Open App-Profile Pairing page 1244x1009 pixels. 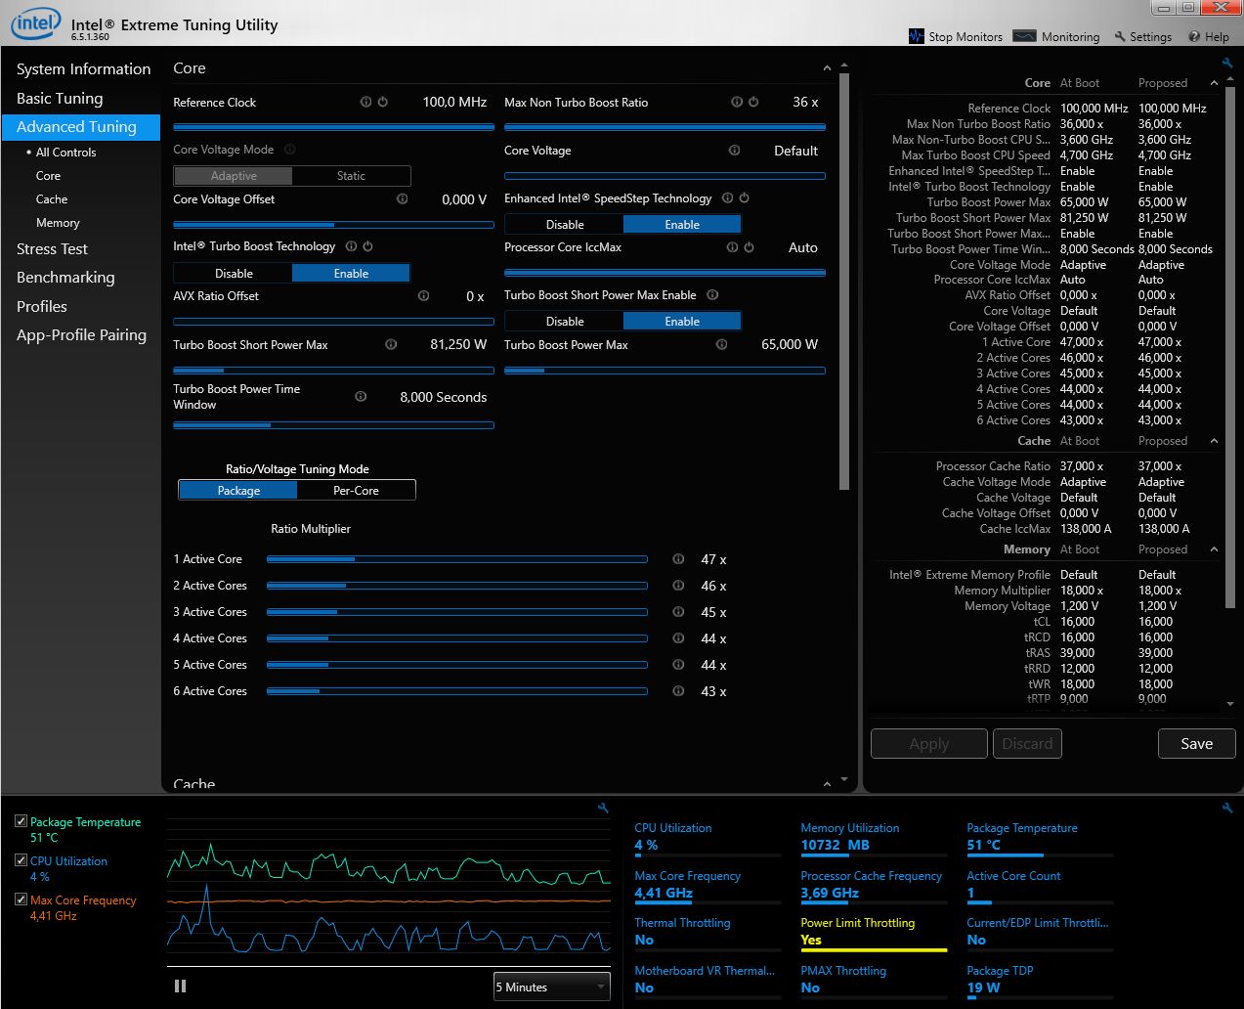click(81, 334)
